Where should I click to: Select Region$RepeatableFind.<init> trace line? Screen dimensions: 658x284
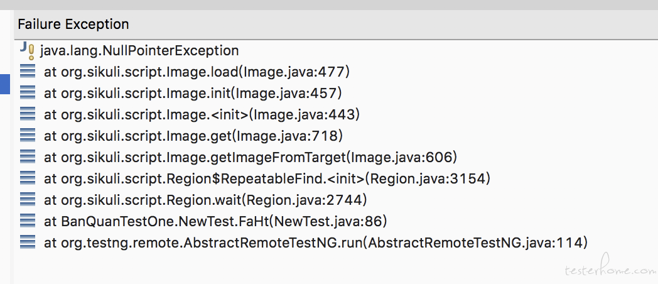[267, 178]
